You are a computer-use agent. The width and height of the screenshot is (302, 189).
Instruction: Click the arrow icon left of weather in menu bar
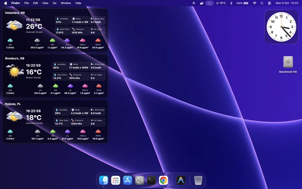[194, 3]
